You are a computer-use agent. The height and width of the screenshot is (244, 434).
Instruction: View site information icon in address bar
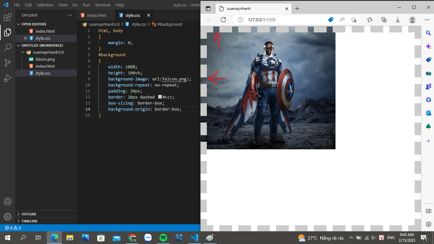click(241, 20)
